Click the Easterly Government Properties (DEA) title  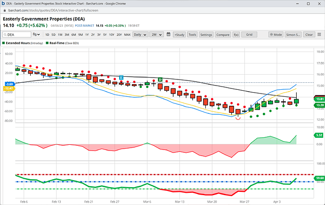point(44,19)
